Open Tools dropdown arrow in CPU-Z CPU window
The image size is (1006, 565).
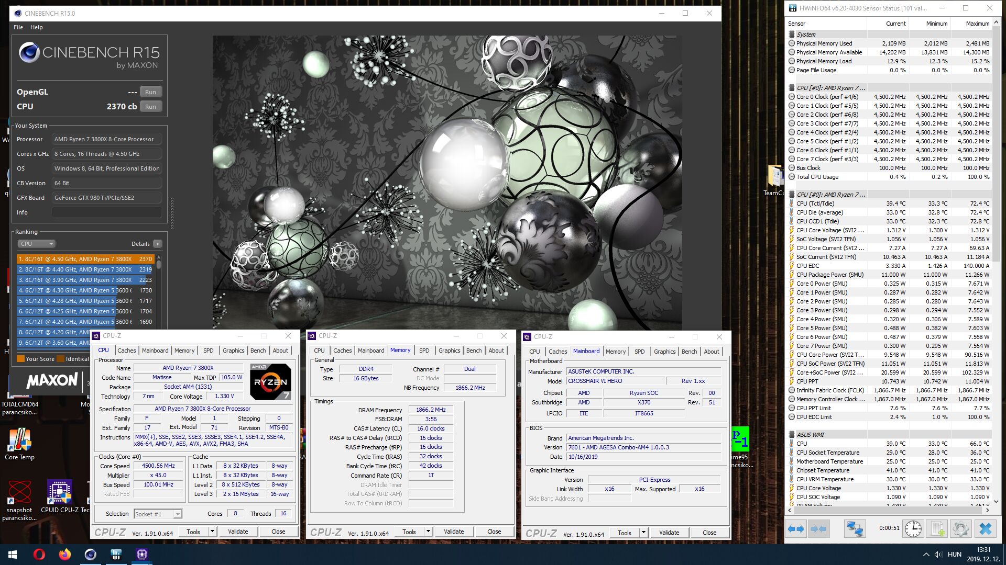212,532
